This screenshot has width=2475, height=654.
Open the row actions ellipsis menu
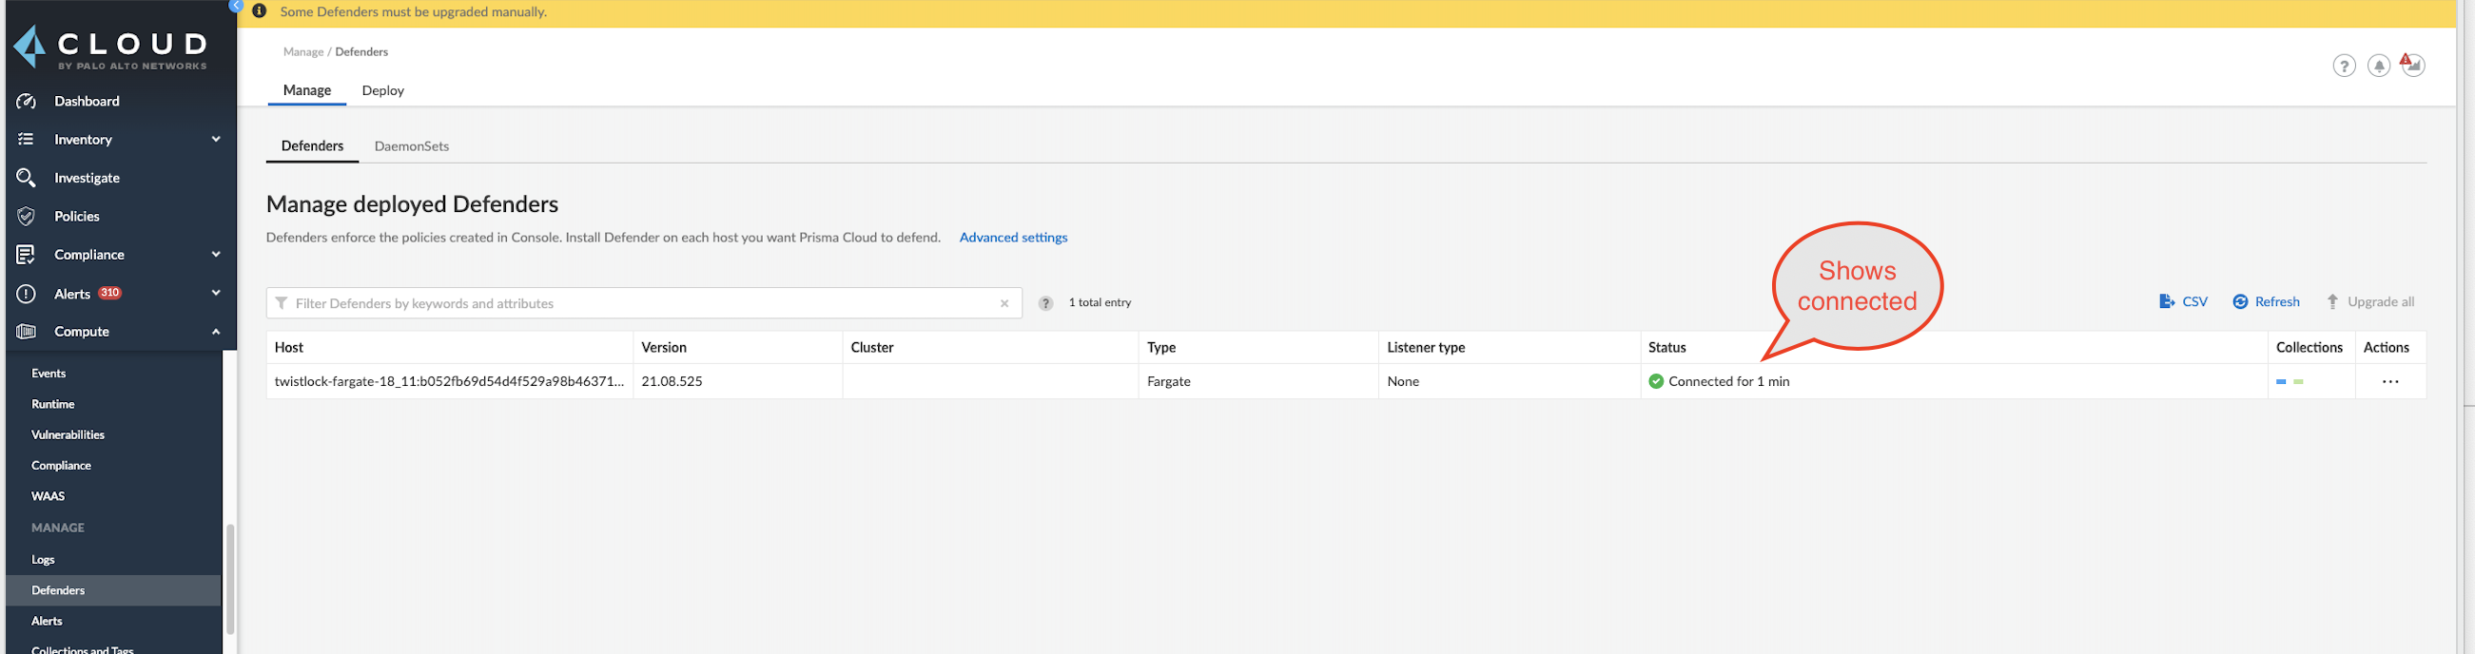tap(2389, 381)
